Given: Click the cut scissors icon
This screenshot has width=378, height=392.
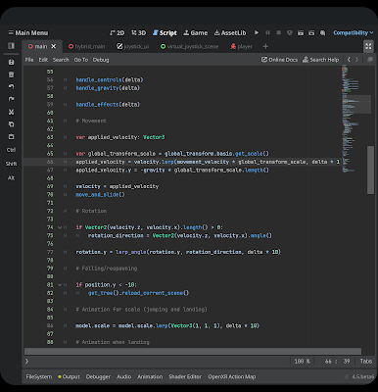Looking at the screenshot, I should pyautogui.click(x=11, y=112).
